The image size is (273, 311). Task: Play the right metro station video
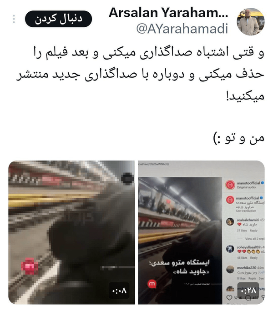(x=201, y=232)
